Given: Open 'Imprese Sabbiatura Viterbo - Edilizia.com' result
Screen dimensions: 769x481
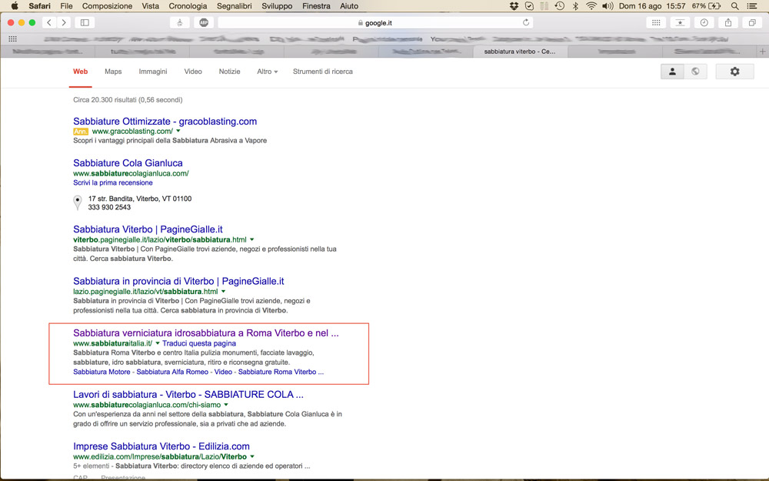Looking at the screenshot, I should [161, 446].
